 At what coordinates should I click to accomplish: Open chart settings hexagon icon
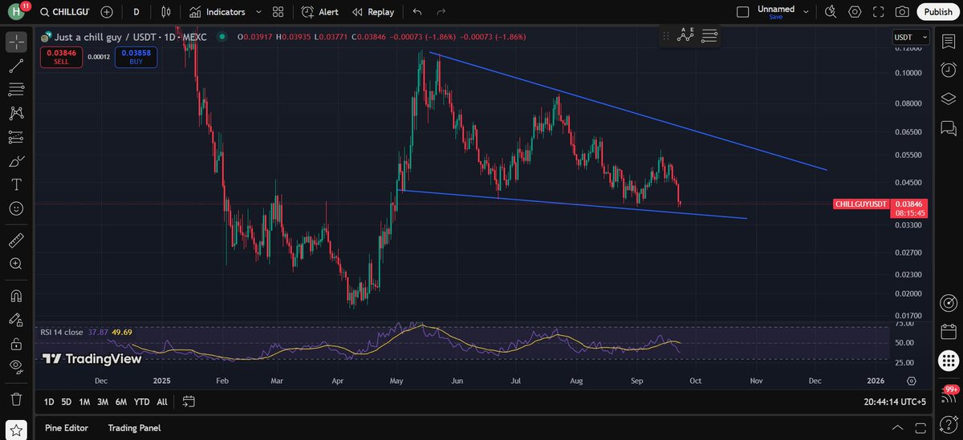(855, 12)
